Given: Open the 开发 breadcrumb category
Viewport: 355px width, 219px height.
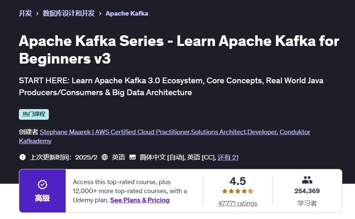Looking at the screenshot, I should (x=25, y=13).
